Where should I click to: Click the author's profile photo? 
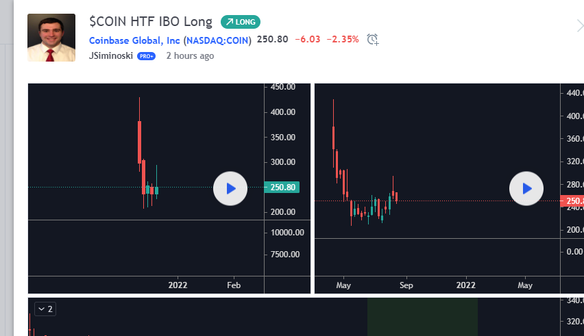coord(51,38)
